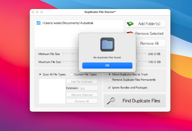Click the 200.0 KB minimum size value
This screenshot has width=192, height=131.
point(154,54)
